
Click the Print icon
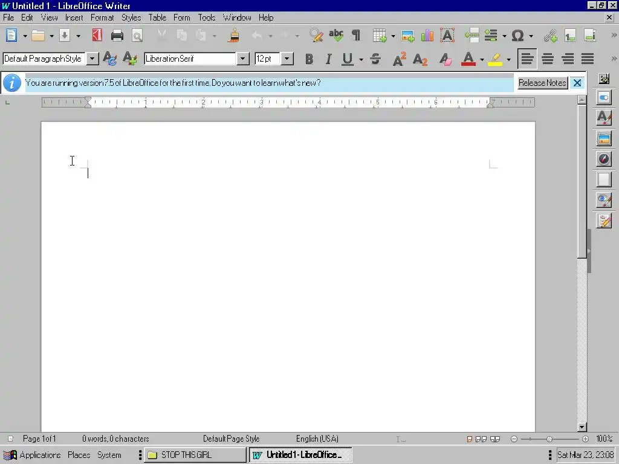tap(117, 36)
